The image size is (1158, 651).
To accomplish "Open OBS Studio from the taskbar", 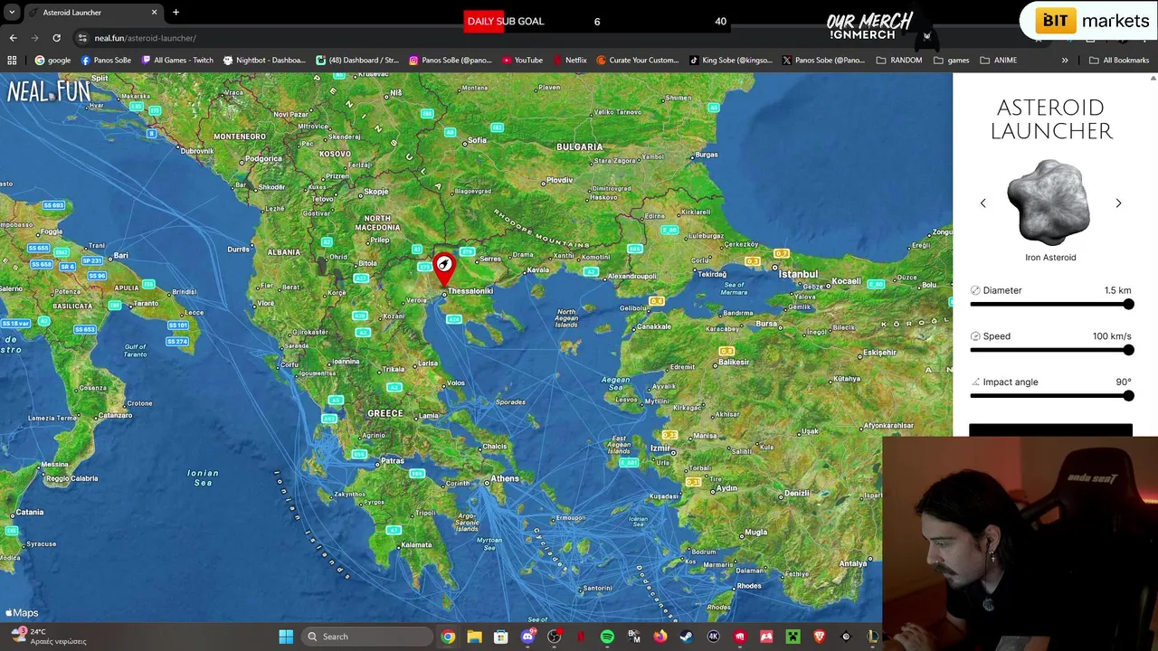I will 554,637.
